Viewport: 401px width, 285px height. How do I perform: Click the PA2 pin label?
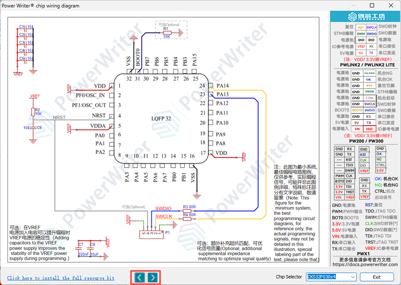pyautogui.click(x=100, y=152)
